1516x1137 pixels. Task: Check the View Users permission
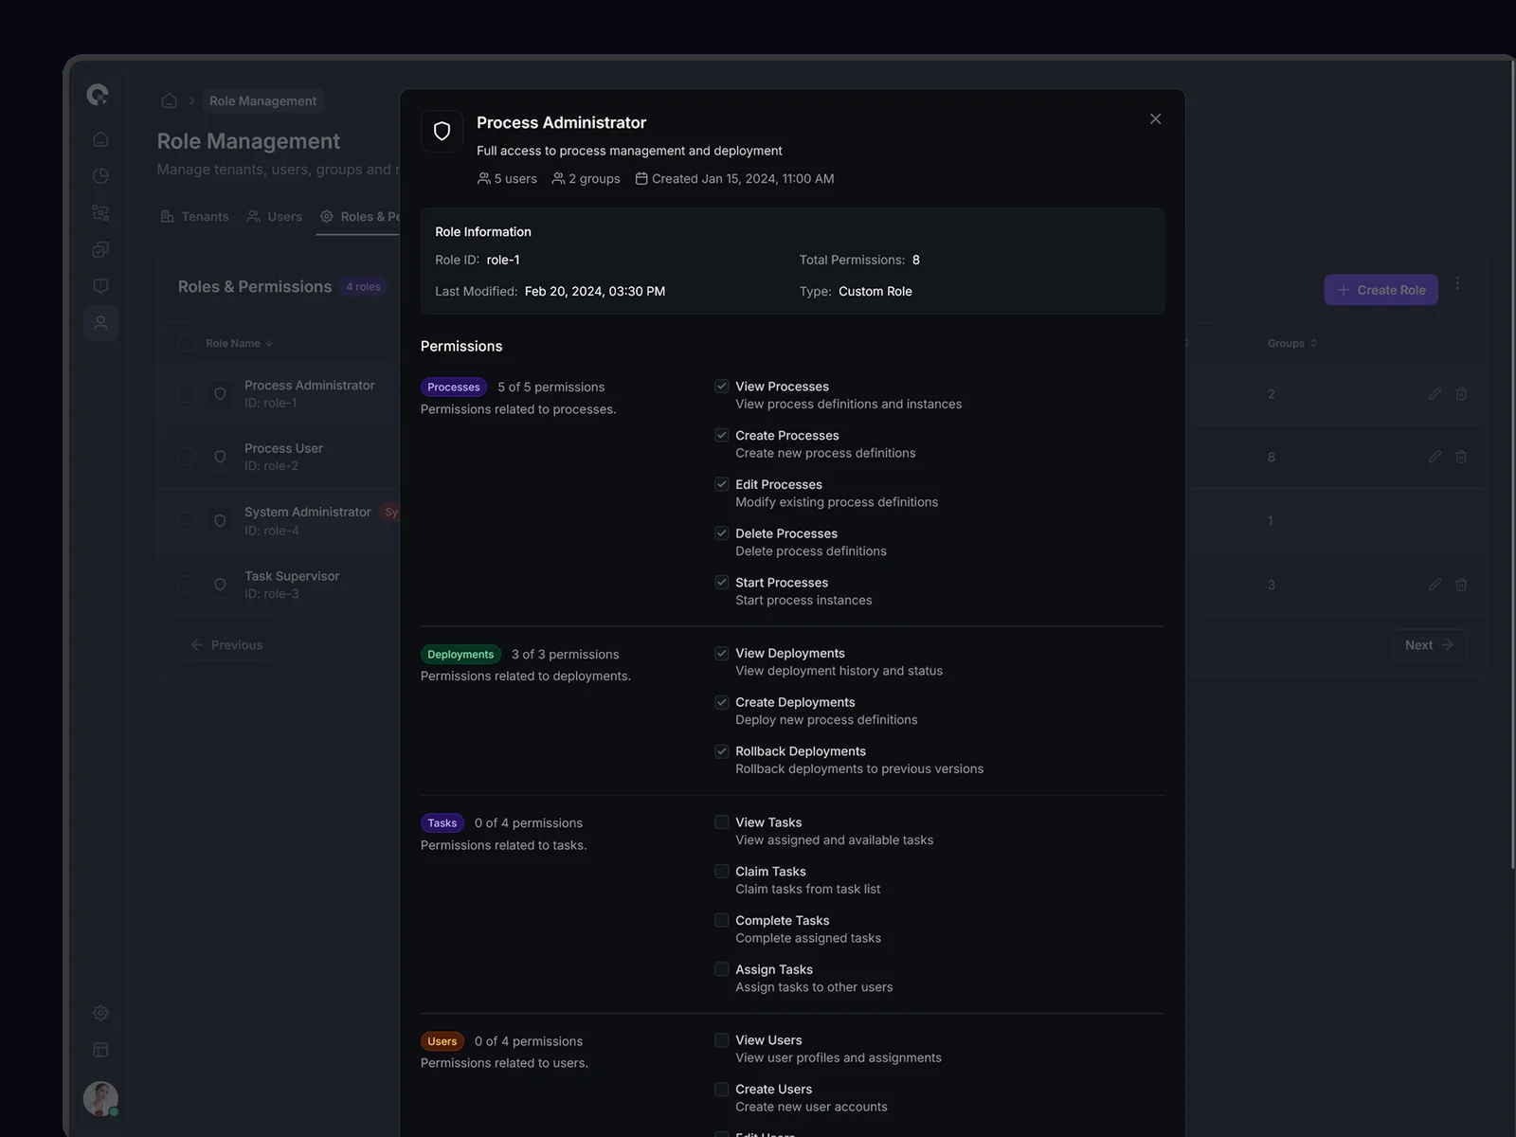pos(722,1040)
